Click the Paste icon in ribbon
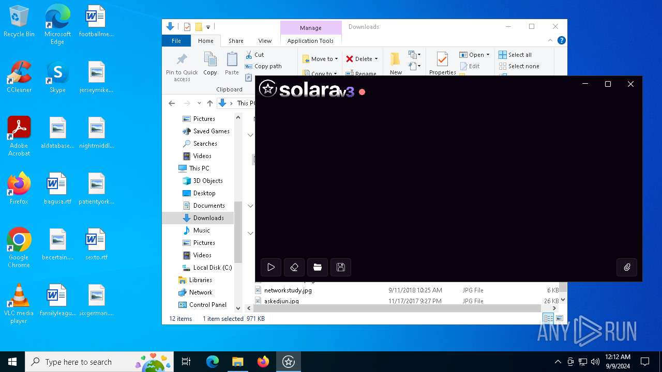Viewport: 662px width, 372px height. 232,64
